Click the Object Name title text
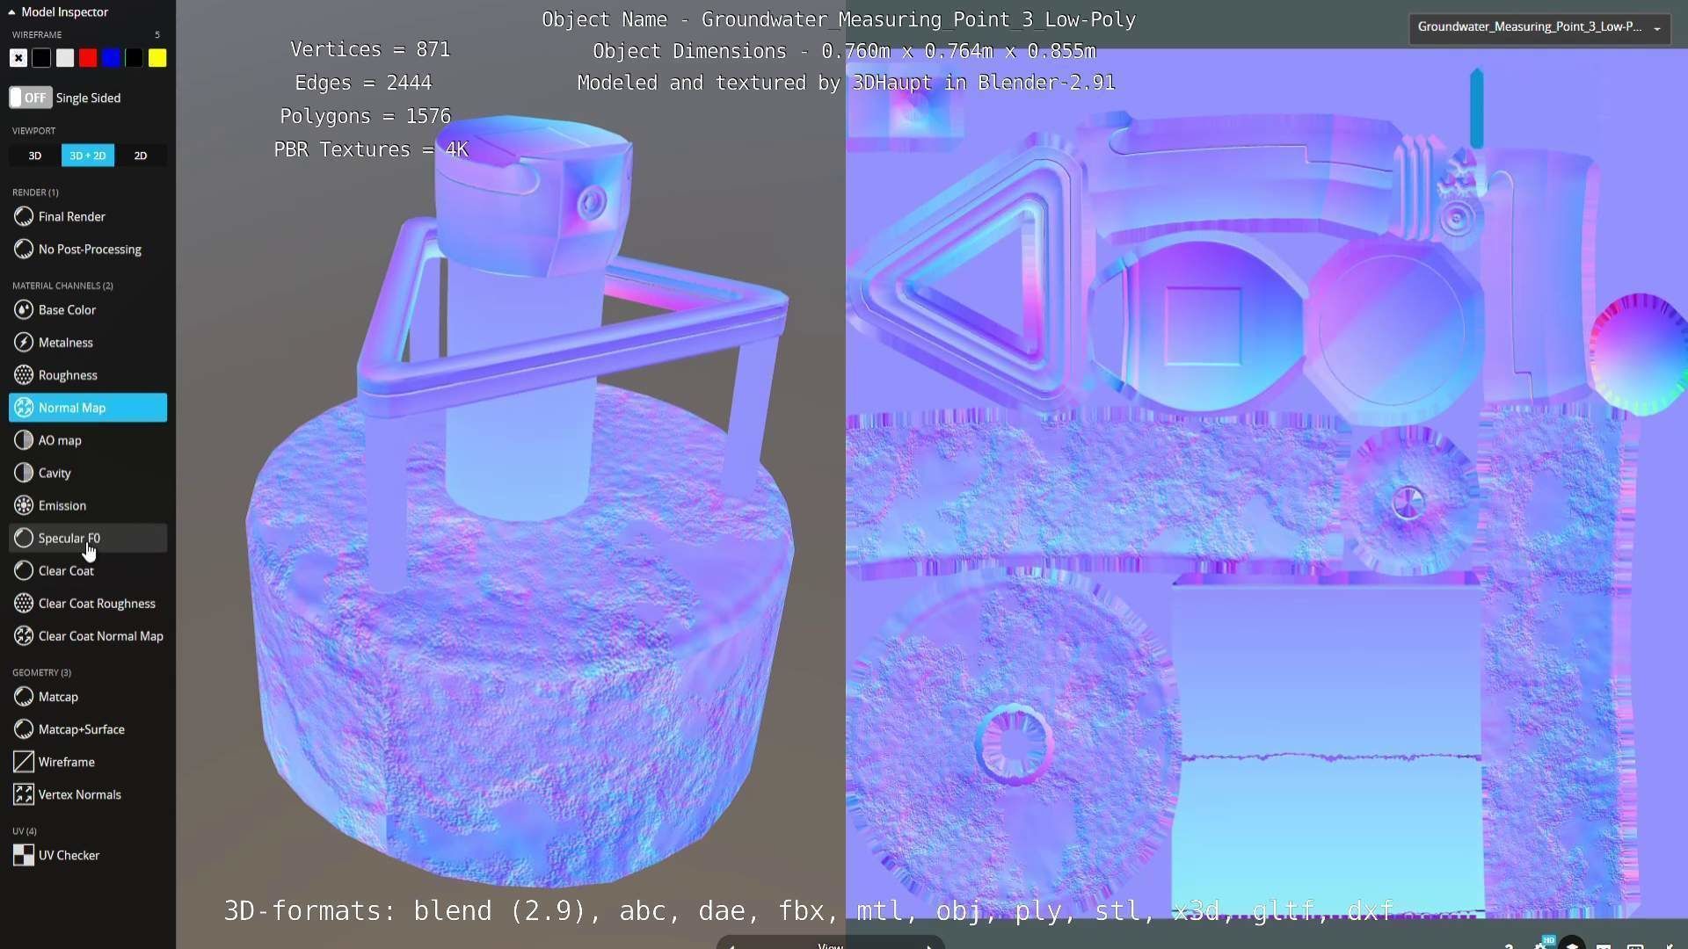The height and width of the screenshot is (949, 1688). point(839,20)
